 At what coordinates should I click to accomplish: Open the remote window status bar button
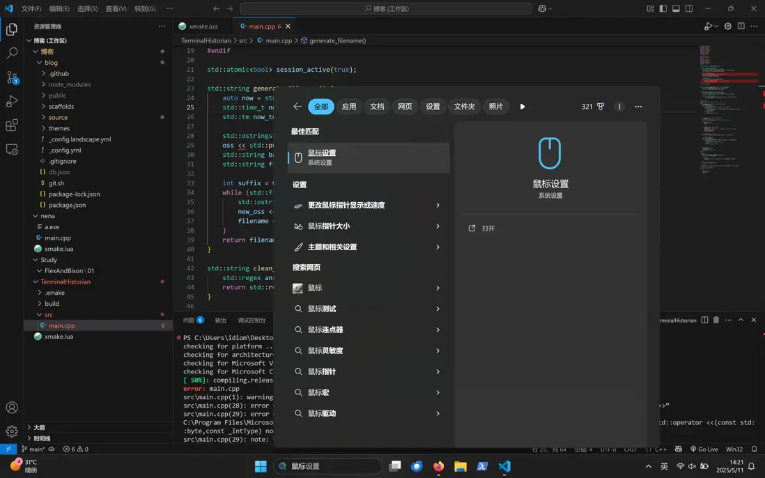[8, 449]
